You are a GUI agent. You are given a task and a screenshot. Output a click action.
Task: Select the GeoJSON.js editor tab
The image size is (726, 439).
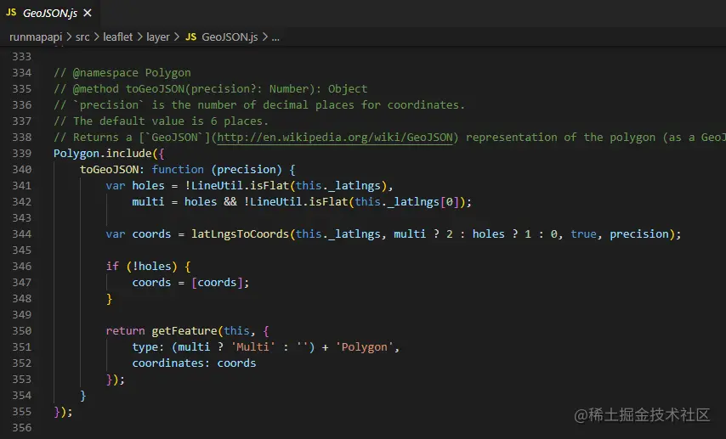tap(49, 13)
